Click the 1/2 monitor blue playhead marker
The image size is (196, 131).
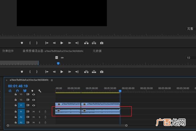(58, 64)
